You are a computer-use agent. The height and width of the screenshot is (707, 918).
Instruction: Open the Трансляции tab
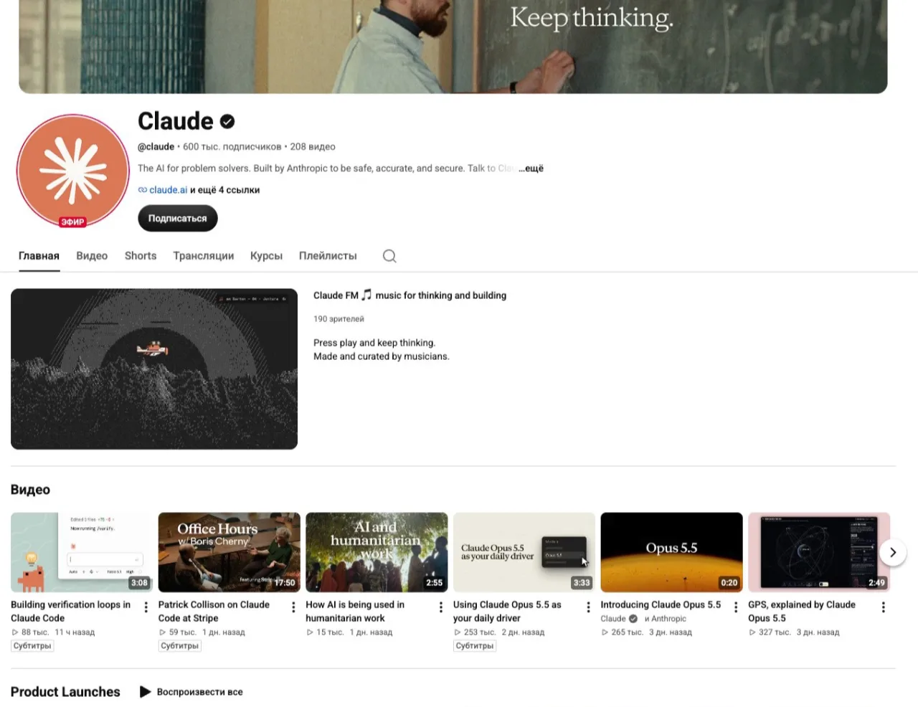click(x=204, y=256)
